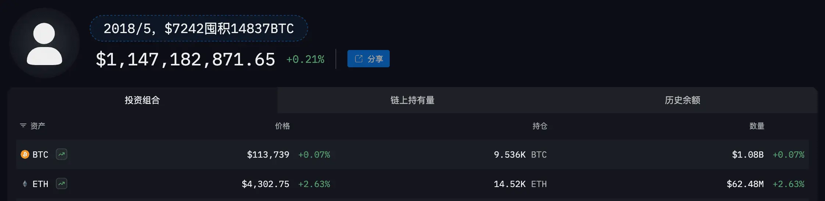Click the 2018/5 $7242 BTC label tag
The height and width of the screenshot is (201, 825).
(199, 28)
